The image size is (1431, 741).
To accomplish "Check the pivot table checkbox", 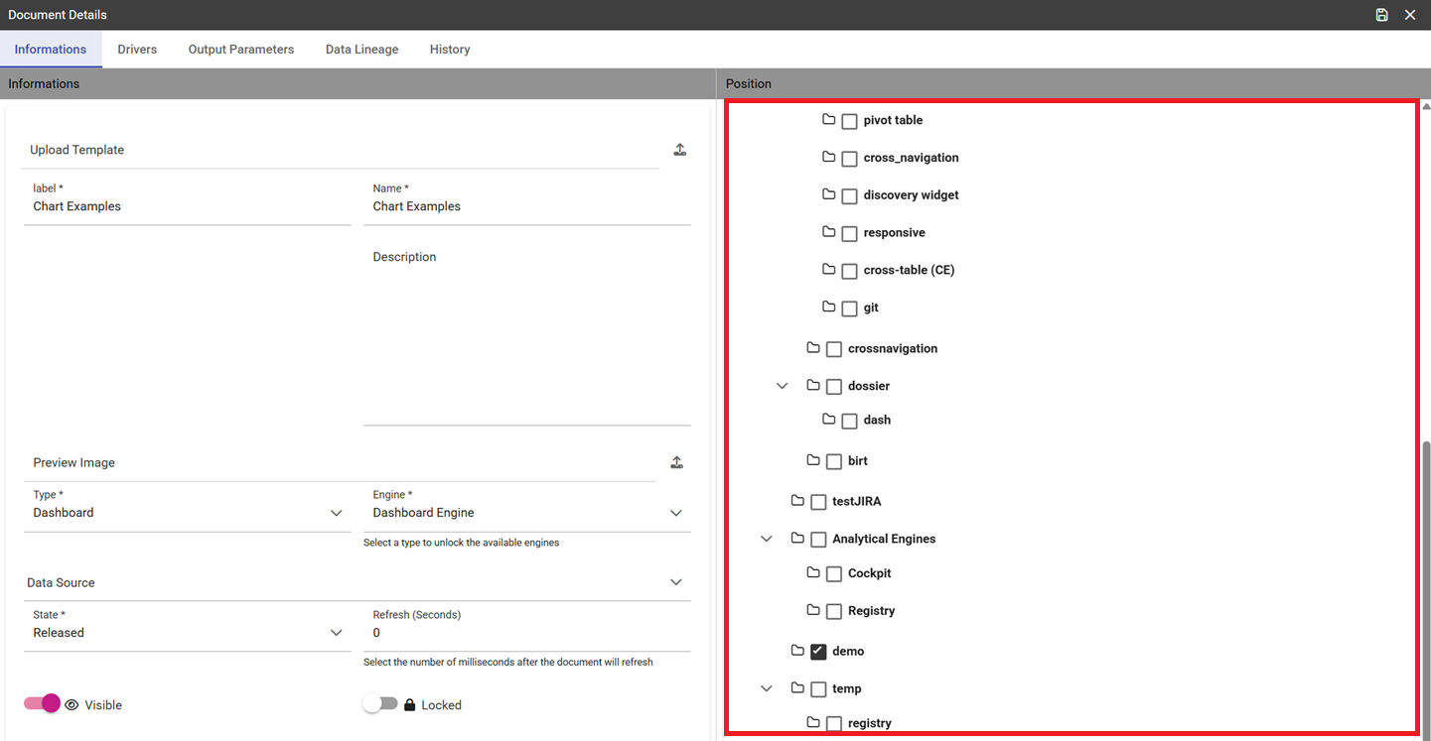I will tap(849, 121).
